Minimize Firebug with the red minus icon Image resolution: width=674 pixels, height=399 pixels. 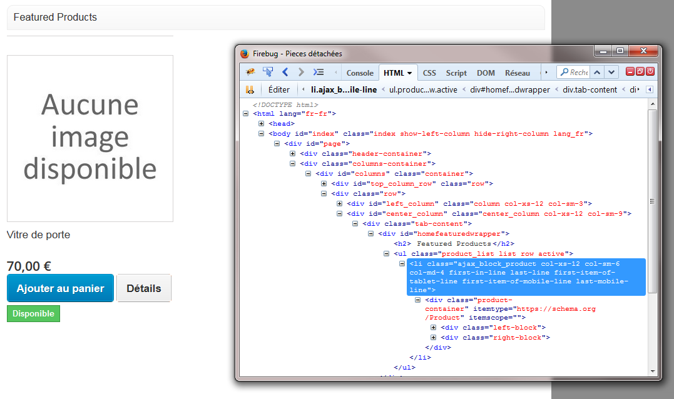pos(630,72)
